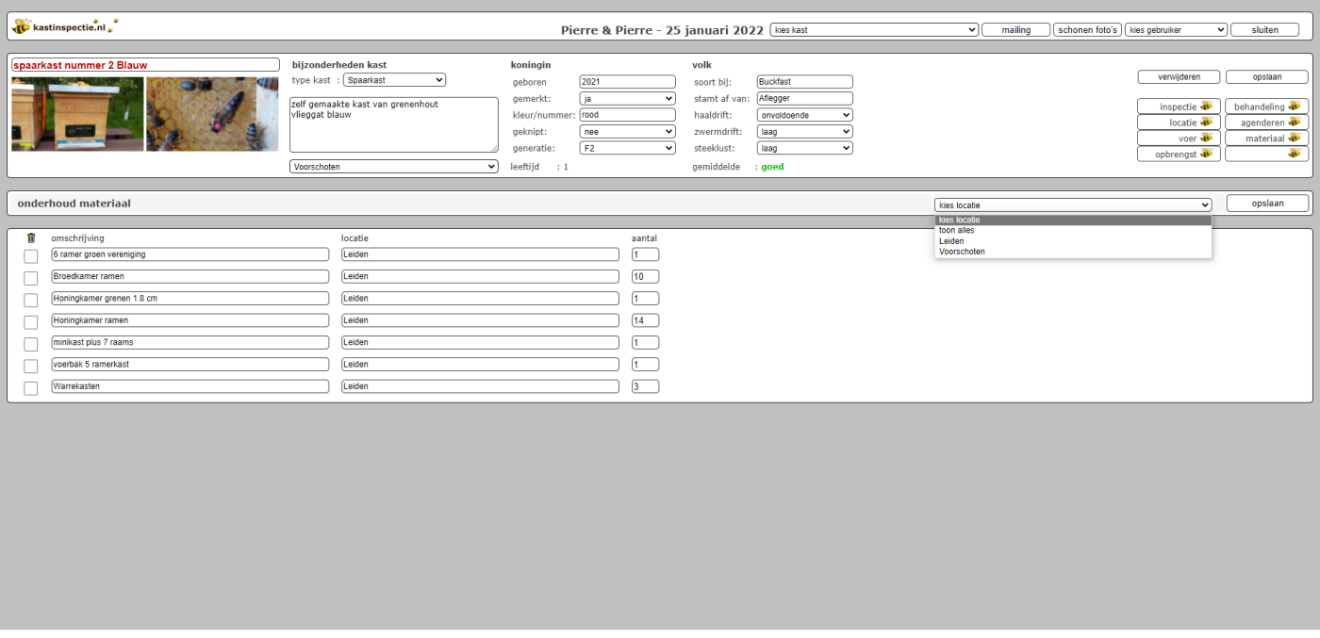Select 'kies locatie' option in list
This screenshot has height=638, width=1320.
click(x=1073, y=220)
